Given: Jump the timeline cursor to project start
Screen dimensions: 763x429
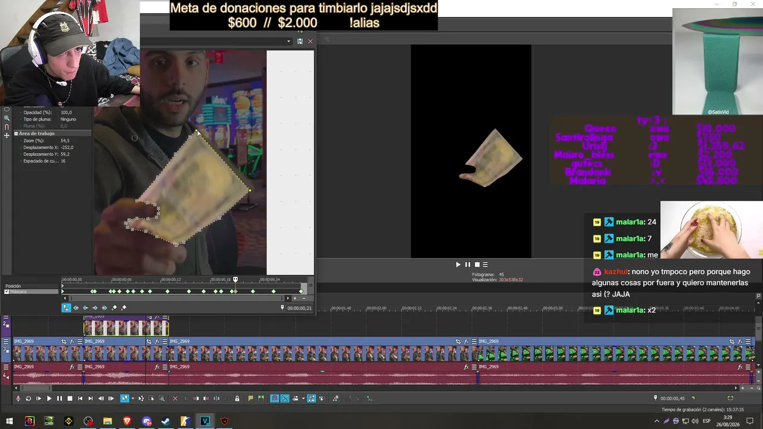Looking at the screenshot, I should coord(80,399).
